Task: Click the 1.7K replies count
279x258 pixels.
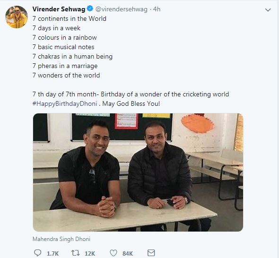Action: (52, 253)
